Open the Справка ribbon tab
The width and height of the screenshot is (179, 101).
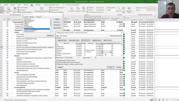pyautogui.click(x=38, y=5)
